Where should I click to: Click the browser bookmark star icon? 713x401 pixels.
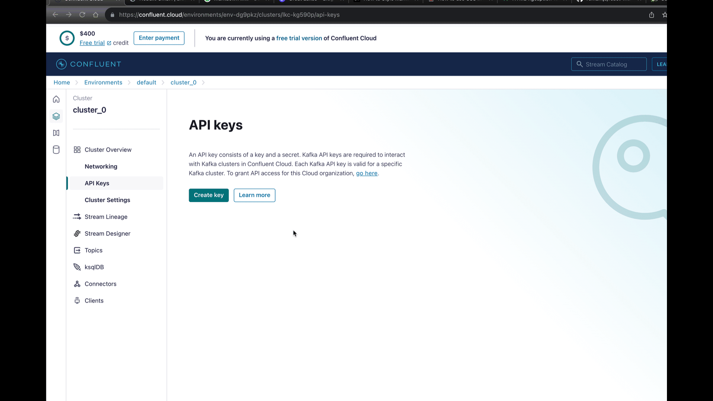[x=665, y=15]
